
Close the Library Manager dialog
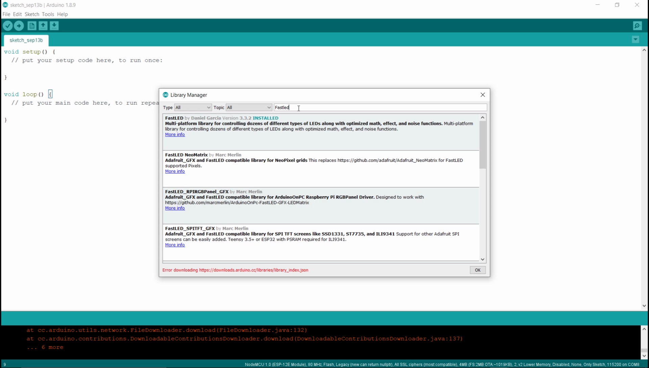(x=483, y=95)
